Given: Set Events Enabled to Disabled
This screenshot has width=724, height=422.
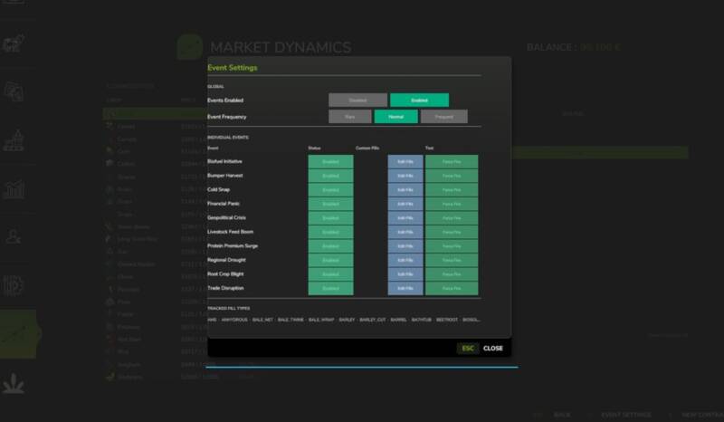Looking at the screenshot, I should 357,100.
